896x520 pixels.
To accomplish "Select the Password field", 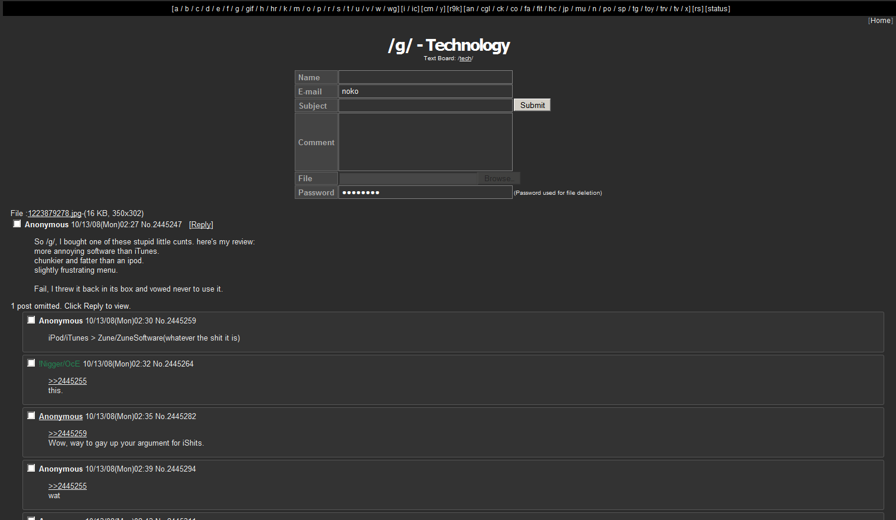I will [425, 192].
